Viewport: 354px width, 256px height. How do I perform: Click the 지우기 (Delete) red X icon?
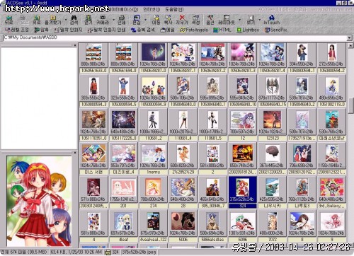182,20
